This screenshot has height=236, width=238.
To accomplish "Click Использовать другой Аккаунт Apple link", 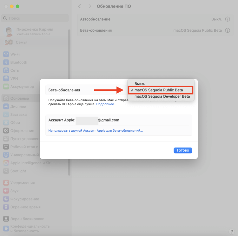I will tap(96, 130).
